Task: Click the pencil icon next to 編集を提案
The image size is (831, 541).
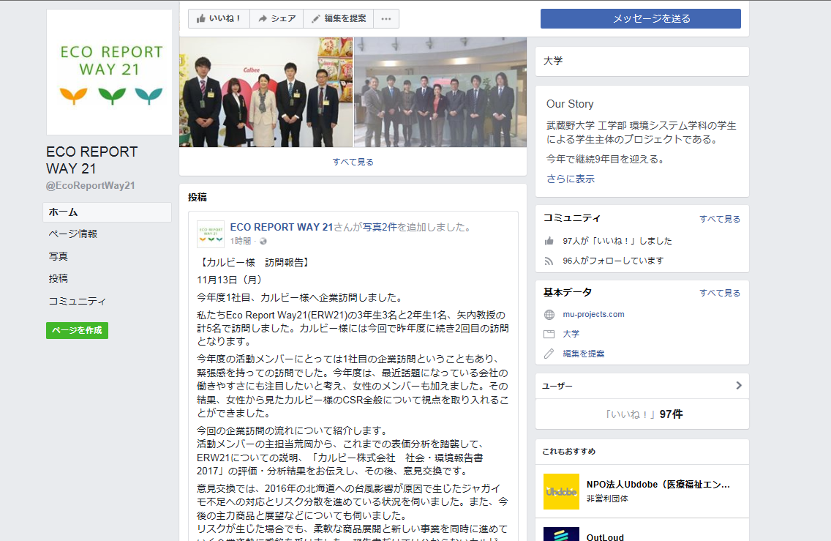Action: (549, 354)
